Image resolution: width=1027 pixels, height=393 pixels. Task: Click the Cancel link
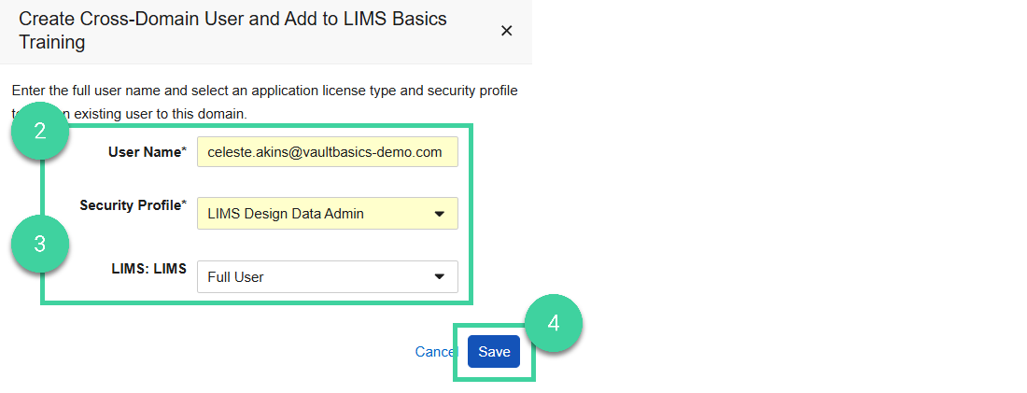433,352
